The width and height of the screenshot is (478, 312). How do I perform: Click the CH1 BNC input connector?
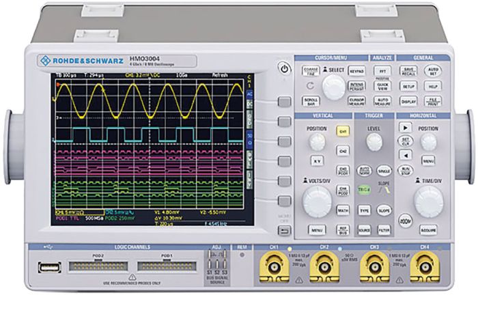(x=274, y=267)
